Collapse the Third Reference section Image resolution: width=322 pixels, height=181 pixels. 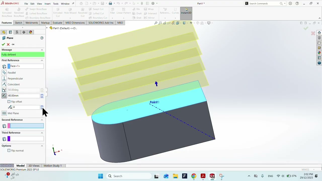click(42, 133)
